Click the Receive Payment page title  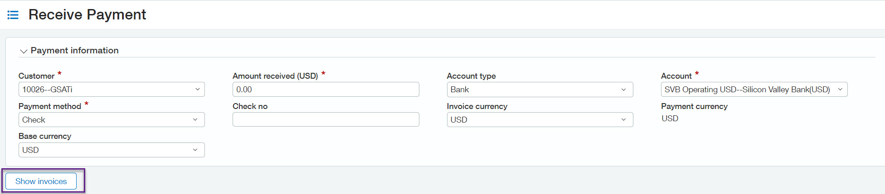[87, 14]
